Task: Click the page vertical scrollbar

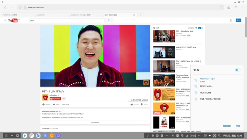Action: click(246, 27)
